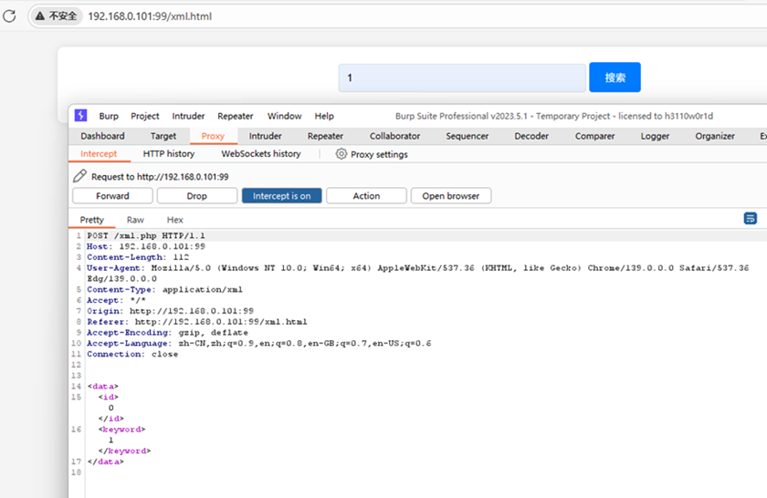Select the Hex view tab
767x498 pixels.
[x=174, y=220]
